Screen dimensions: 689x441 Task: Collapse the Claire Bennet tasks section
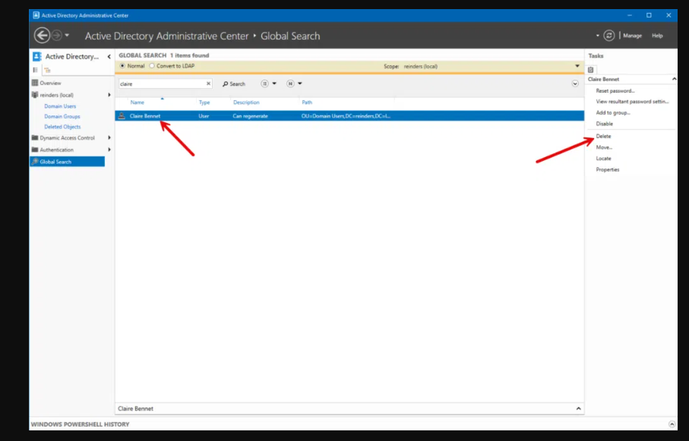[673, 79]
